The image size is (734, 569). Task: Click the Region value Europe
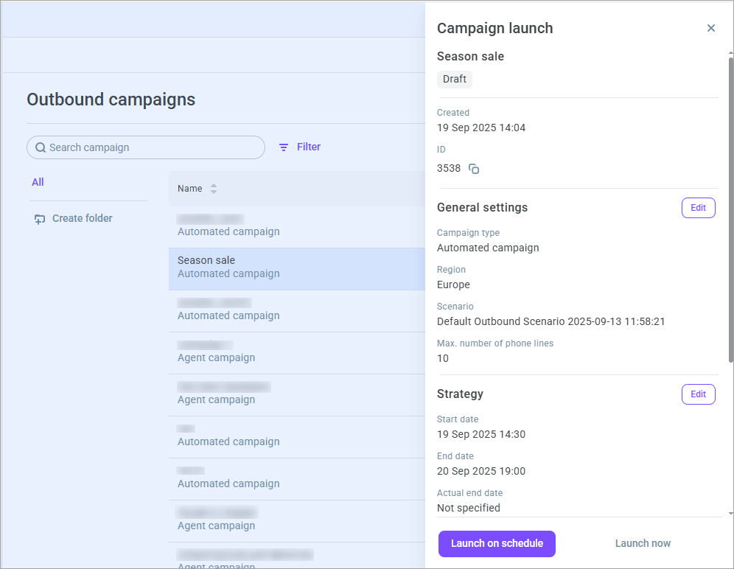[453, 284]
